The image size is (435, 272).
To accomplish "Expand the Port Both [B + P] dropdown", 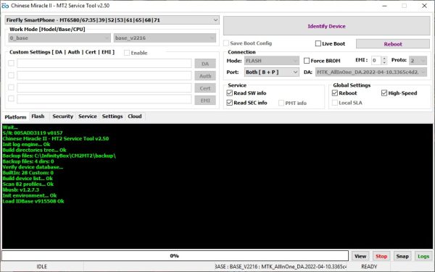I will 271,72.
